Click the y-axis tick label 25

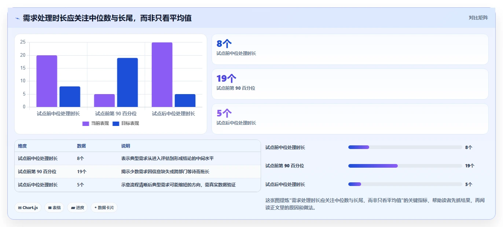[x=23, y=42]
